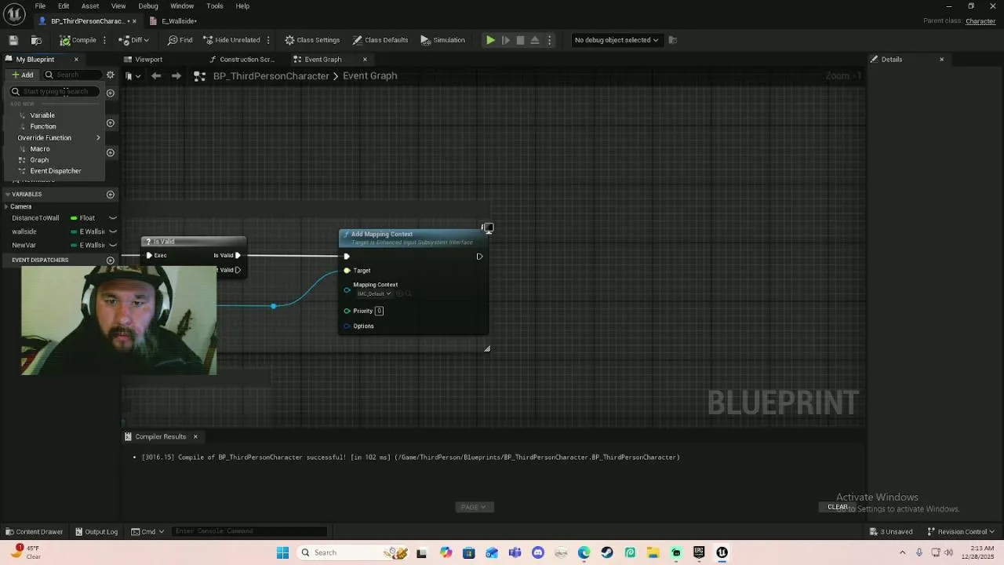Open the graph bookmarks dropdown
The height and width of the screenshot is (565, 1004).
(133, 76)
